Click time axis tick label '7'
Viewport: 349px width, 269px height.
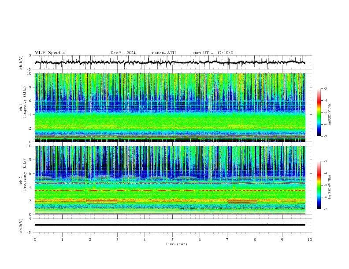click(x=227, y=240)
